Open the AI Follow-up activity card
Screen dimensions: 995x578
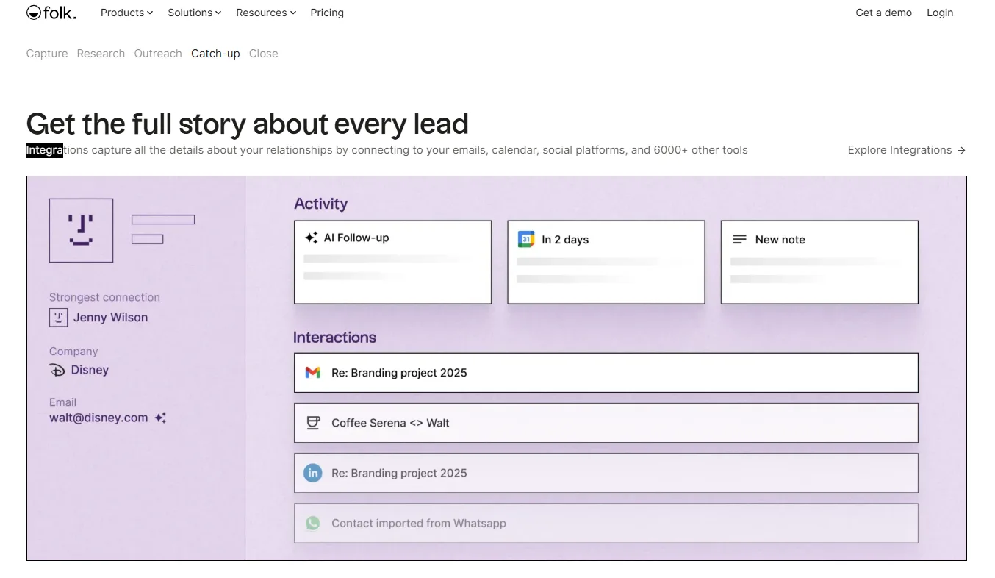tap(392, 263)
